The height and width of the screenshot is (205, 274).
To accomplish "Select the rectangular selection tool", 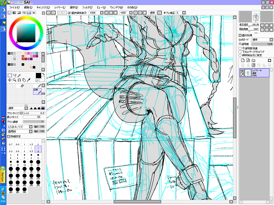I will coord(10,75).
